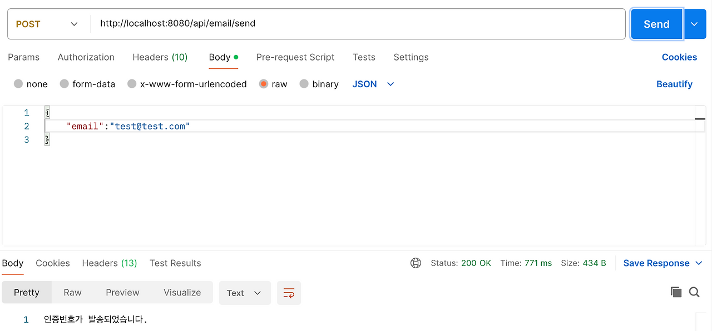Switch to Preview response view
The image size is (712, 331).
tap(122, 293)
